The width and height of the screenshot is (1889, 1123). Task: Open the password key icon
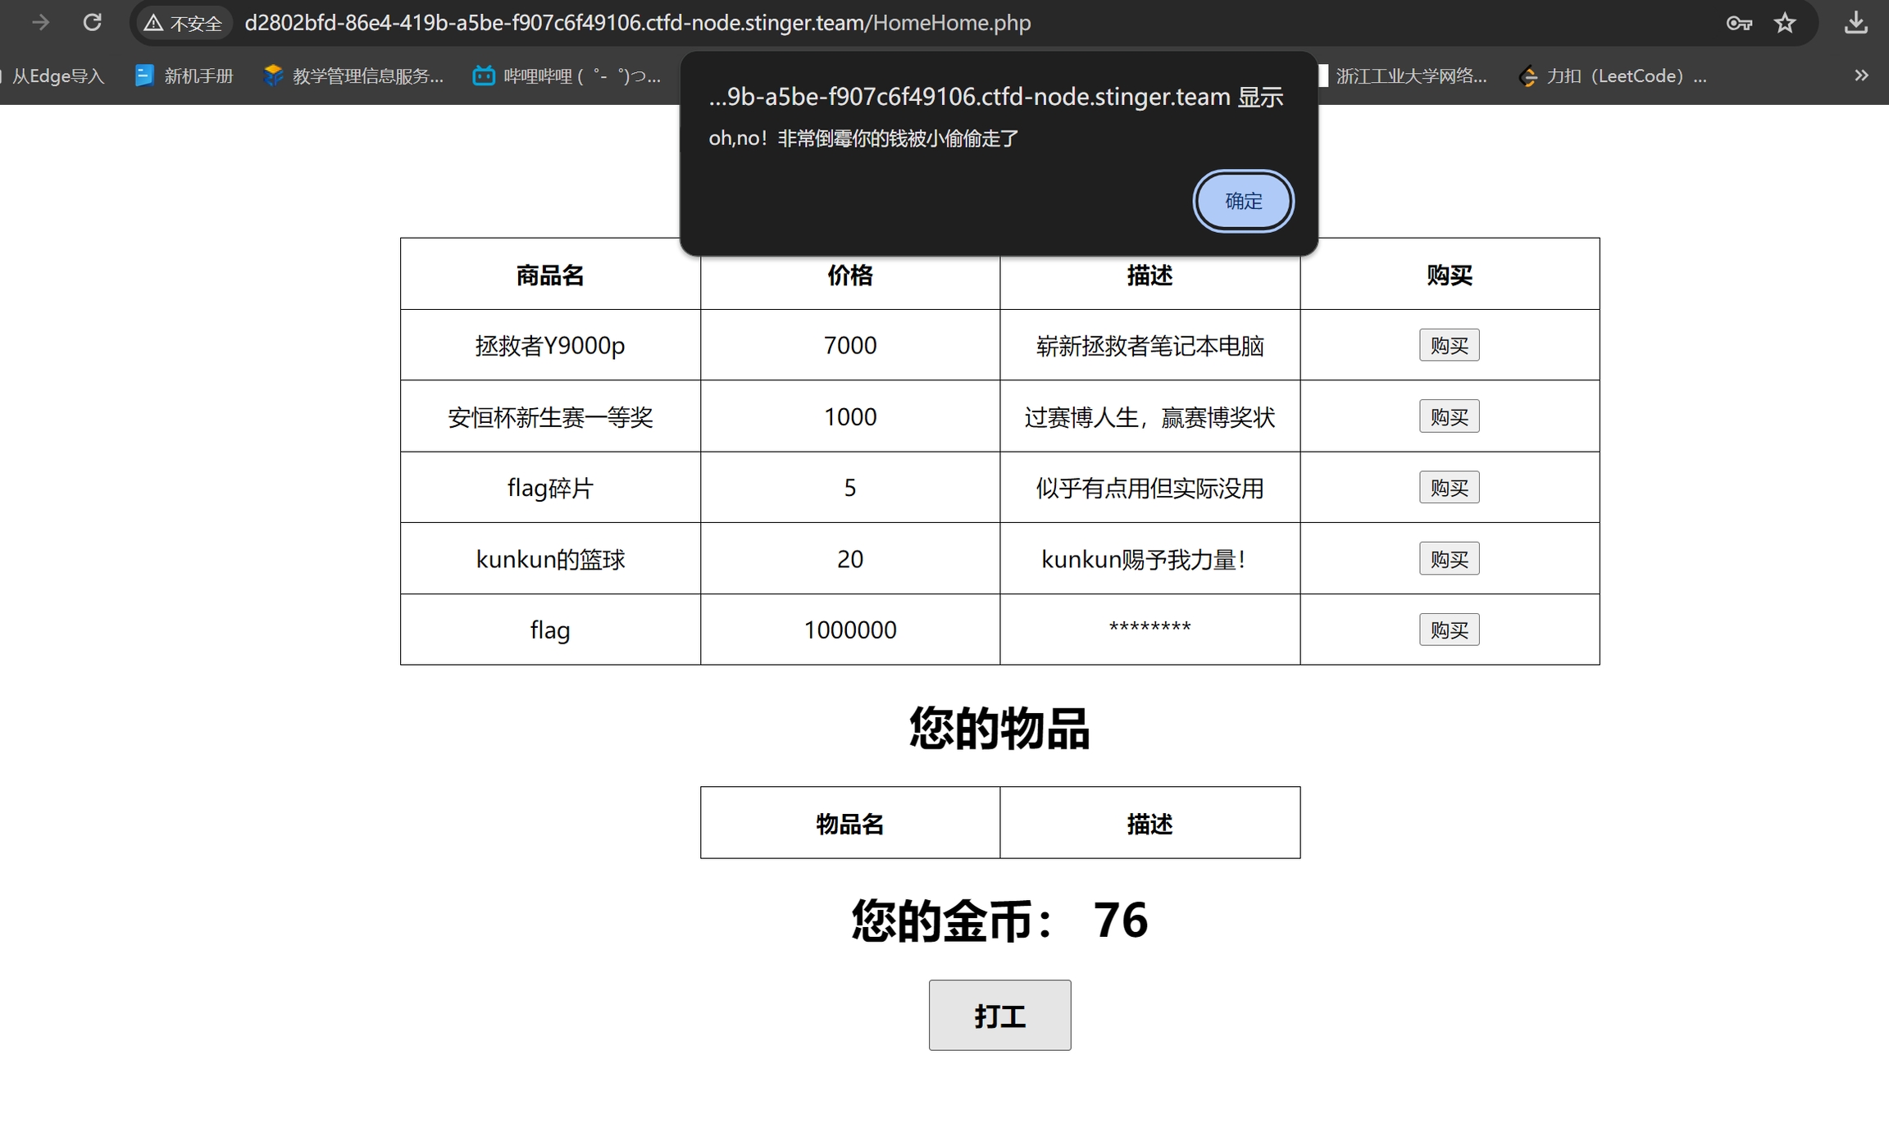click(x=1739, y=23)
